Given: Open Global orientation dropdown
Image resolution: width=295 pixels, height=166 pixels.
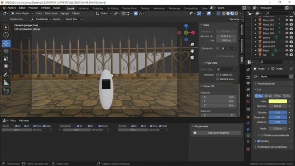Looking at the screenshot, I should 104,13.
